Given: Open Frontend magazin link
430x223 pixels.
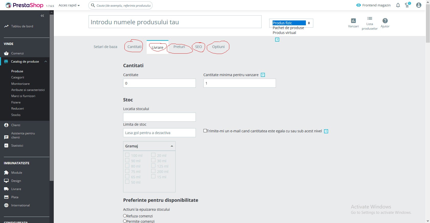Looking at the screenshot, I should (x=373, y=5).
